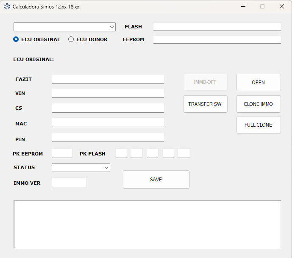Click the PK EEPROM value box
292x258 pixels.
coord(62,153)
